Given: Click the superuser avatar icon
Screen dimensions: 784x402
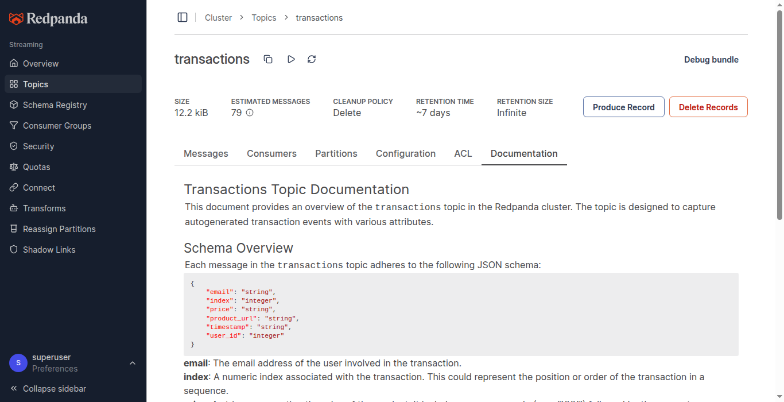Looking at the screenshot, I should point(18,363).
